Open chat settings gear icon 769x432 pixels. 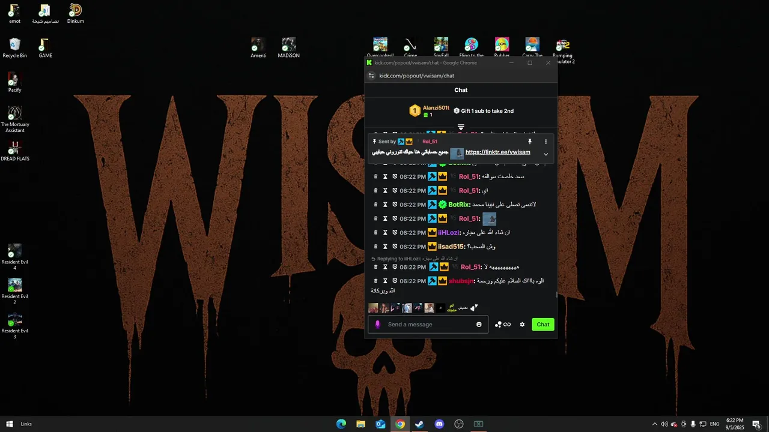pyautogui.click(x=522, y=325)
